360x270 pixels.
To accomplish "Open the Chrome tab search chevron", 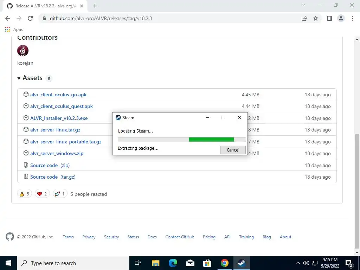I will [303, 5].
